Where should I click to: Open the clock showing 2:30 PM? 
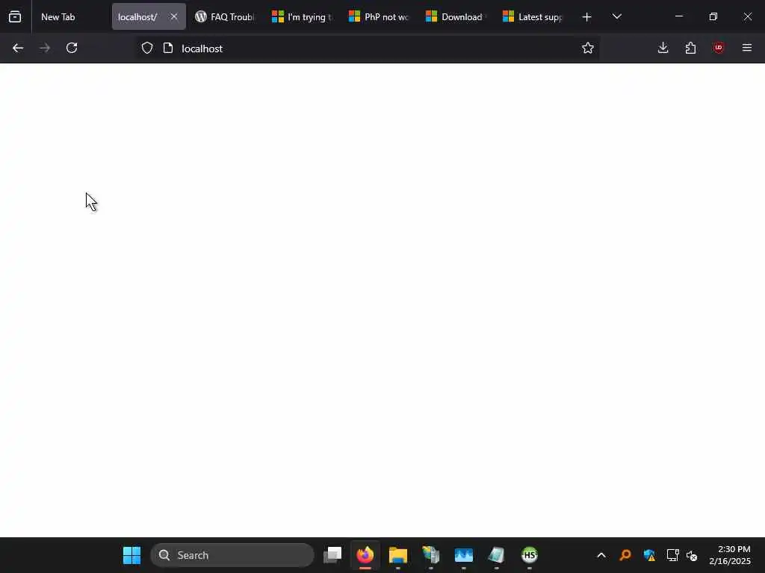[x=730, y=555]
